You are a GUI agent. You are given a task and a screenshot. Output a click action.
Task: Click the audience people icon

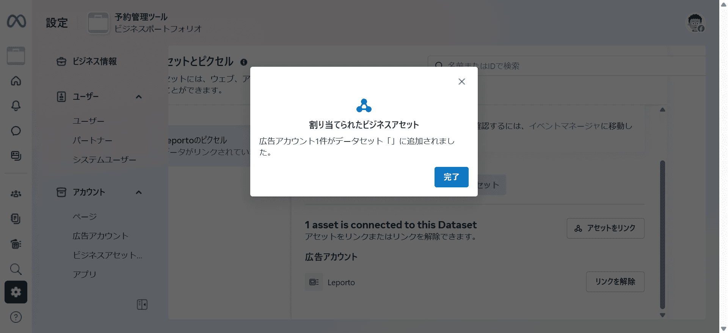pos(16,194)
